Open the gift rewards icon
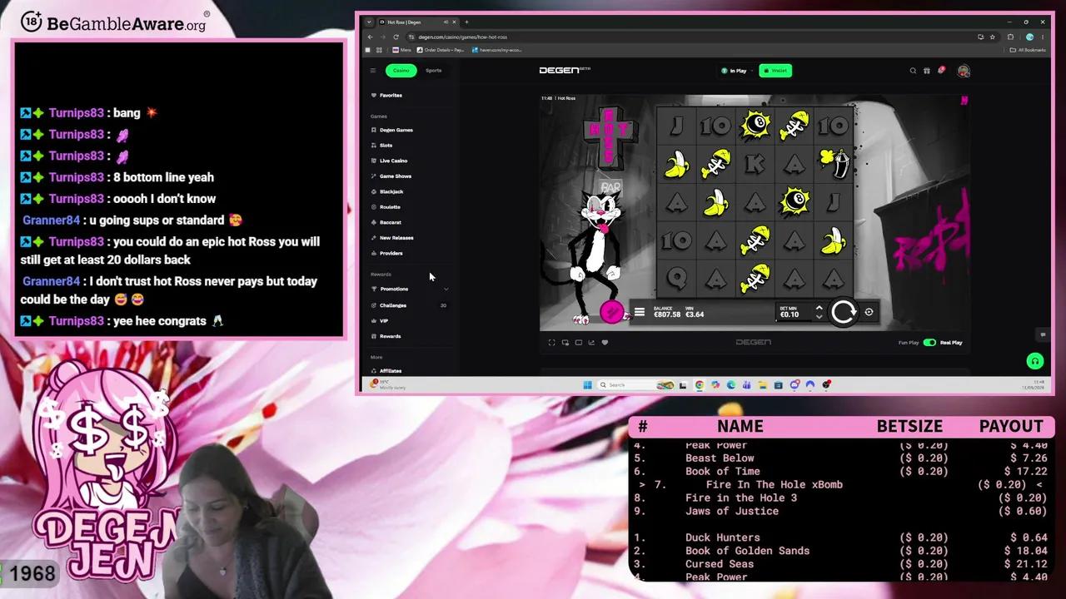The height and width of the screenshot is (599, 1066). coord(926,71)
